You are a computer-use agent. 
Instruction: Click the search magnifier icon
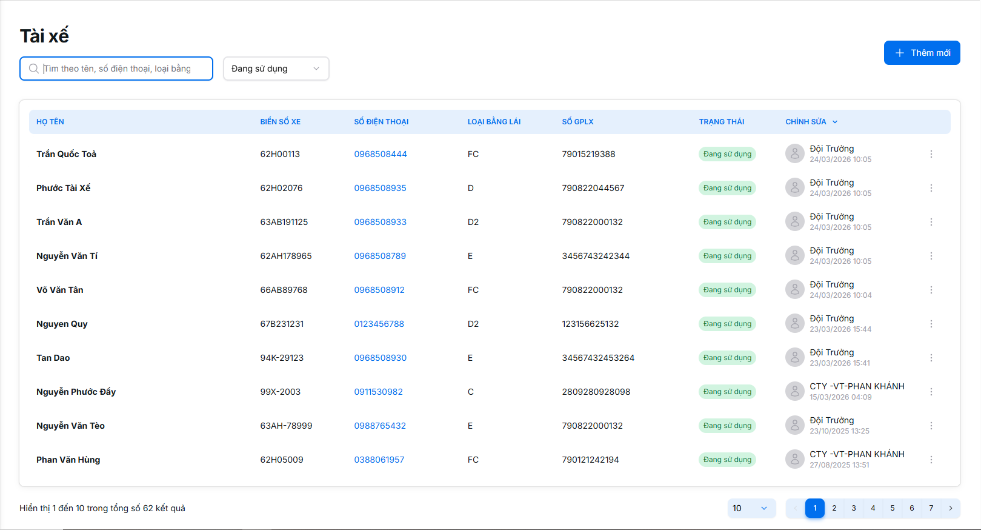coord(34,69)
